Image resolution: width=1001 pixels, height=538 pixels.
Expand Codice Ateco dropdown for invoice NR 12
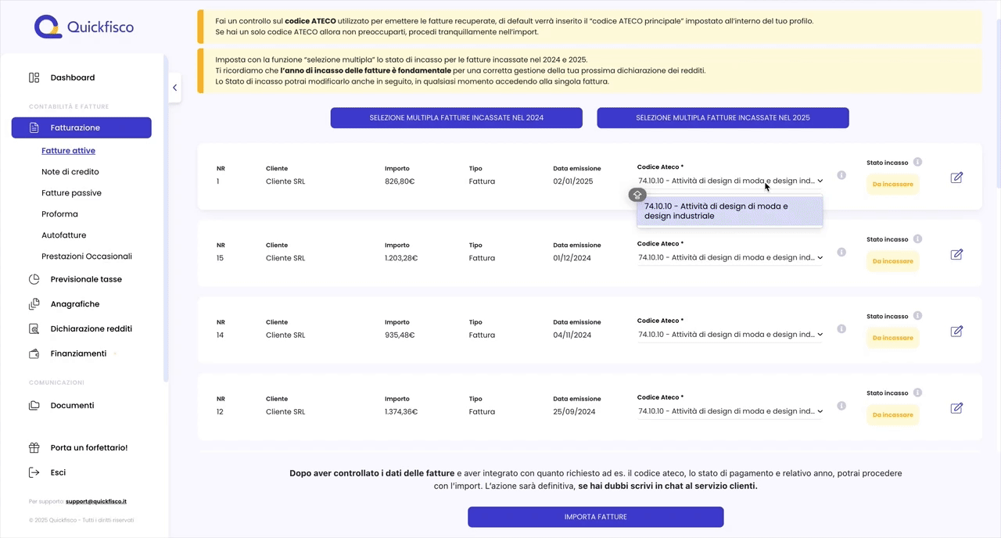pos(730,411)
